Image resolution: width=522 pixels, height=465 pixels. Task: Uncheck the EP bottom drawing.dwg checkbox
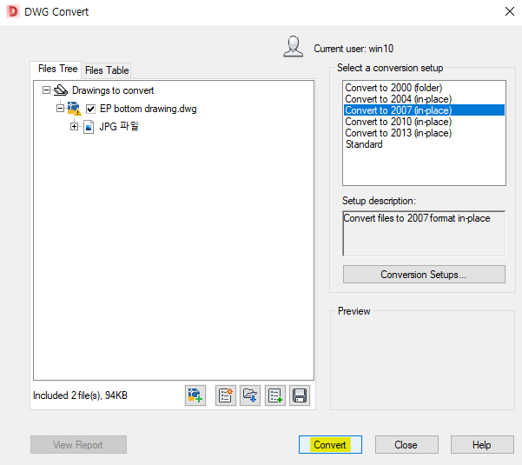point(90,109)
